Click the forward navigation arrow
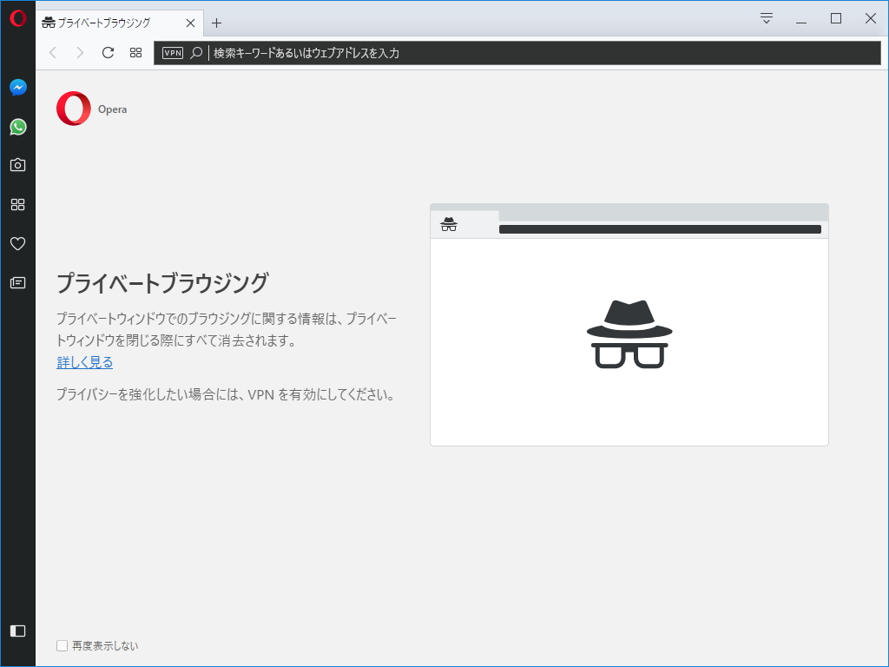The height and width of the screenshot is (667, 889). [x=80, y=52]
